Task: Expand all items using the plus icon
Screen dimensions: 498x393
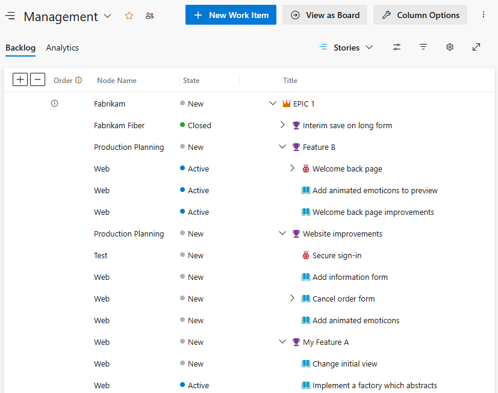Action: click(20, 79)
